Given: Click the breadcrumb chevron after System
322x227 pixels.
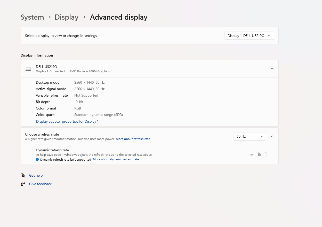Looking at the screenshot, I should (x=50, y=17).
